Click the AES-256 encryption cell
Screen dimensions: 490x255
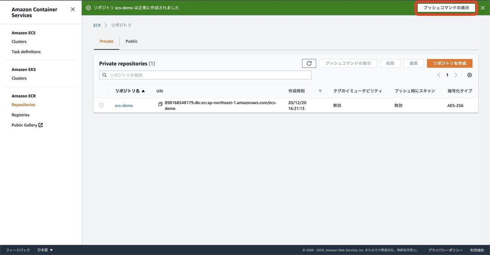tap(455, 106)
